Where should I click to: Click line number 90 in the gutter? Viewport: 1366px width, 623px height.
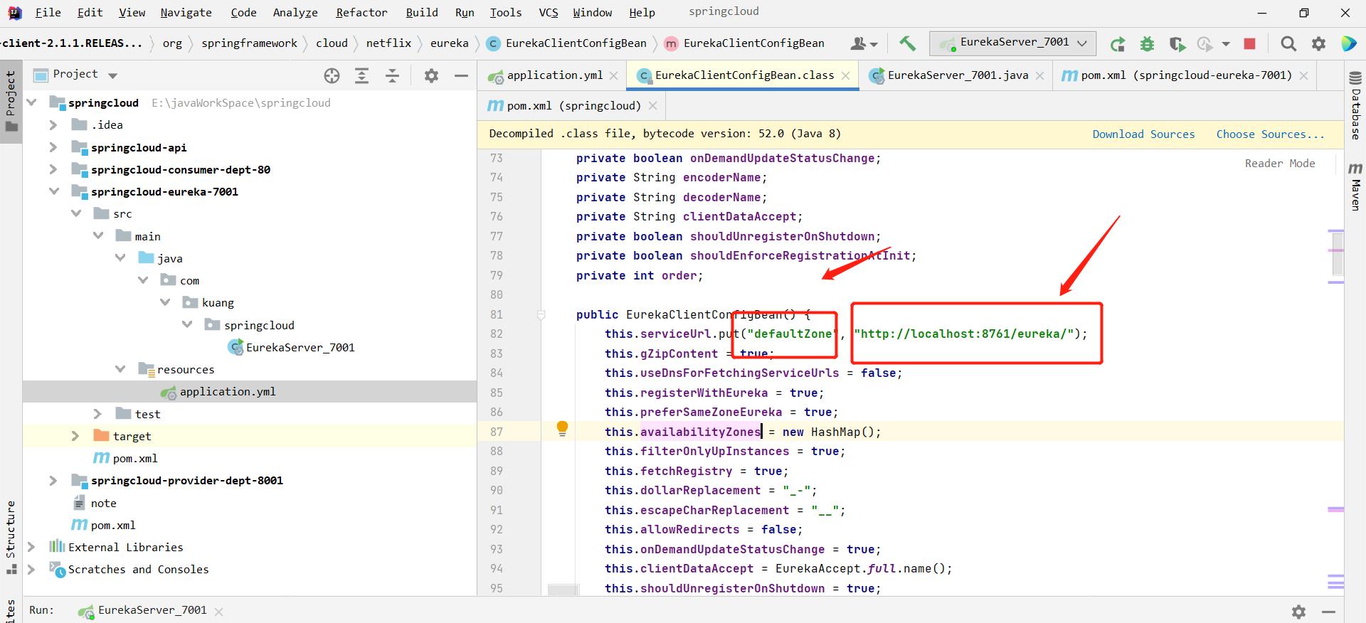pyautogui.click(x=497, y=491)
